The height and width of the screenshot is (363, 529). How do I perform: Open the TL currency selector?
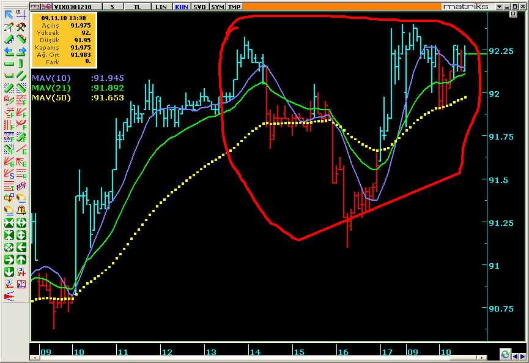137,7
